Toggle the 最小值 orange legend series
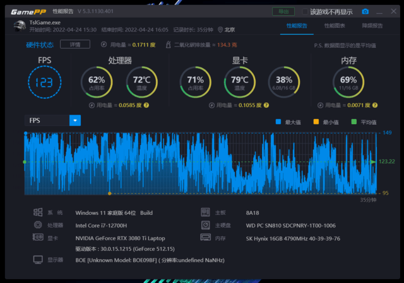404x283 pixels. pos(316,122)
